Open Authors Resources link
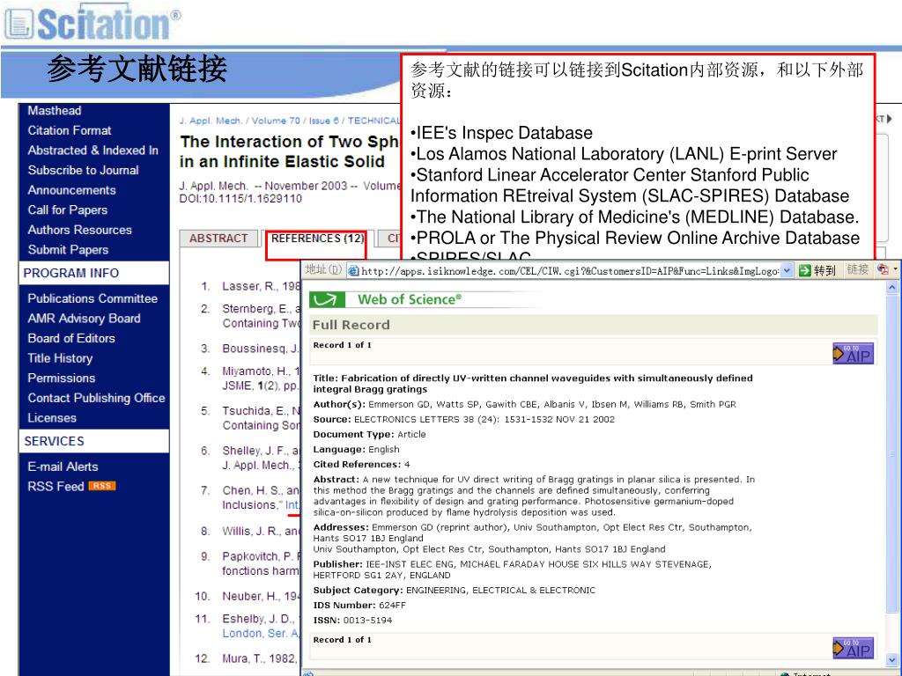 (x=80, y=230)
